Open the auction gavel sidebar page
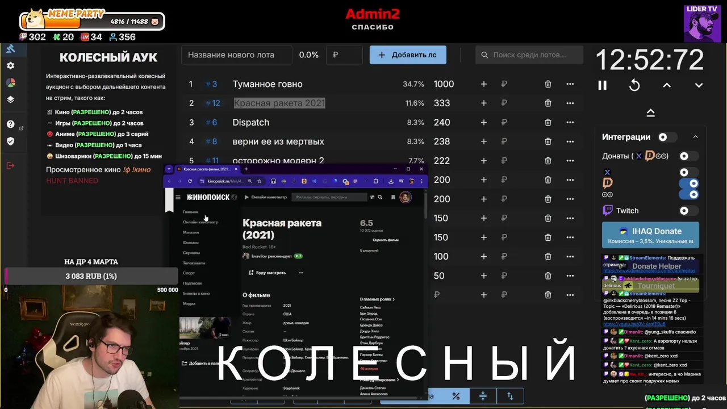The height and width of the screenshot is (409, 727). point(10,49)
